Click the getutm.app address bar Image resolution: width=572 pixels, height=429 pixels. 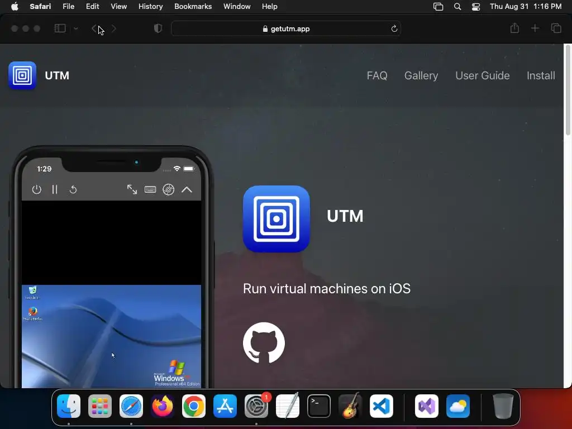tap(286, 28)
